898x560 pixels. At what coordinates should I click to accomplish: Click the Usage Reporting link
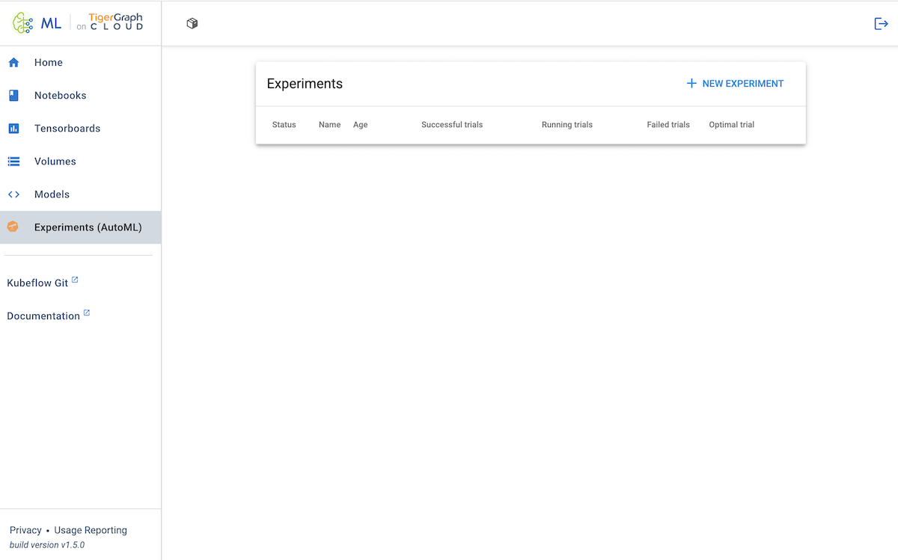click(90, 529)
